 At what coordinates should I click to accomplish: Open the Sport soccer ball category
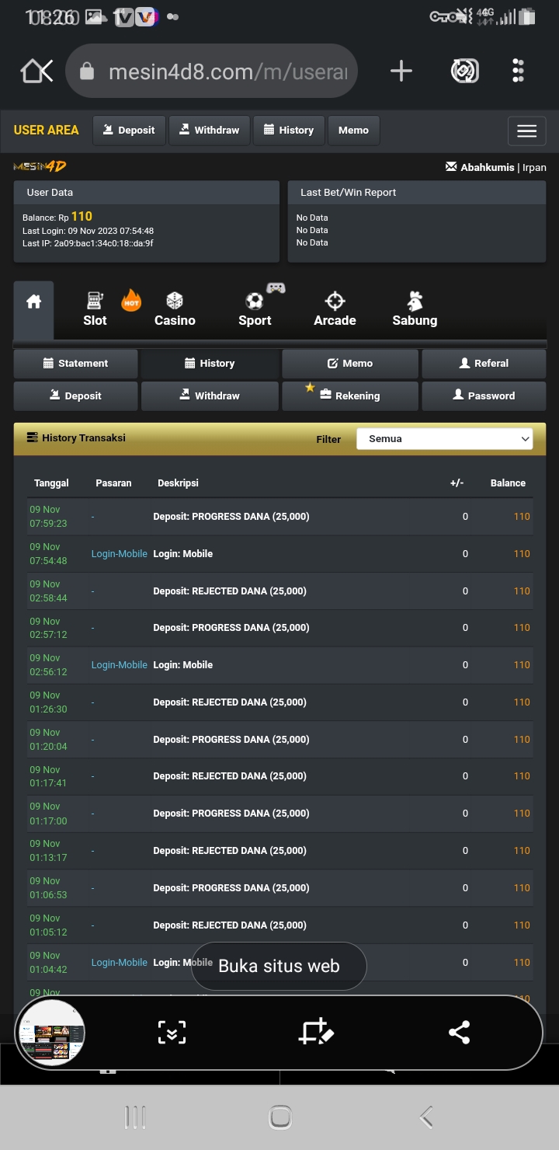point(255,308)
